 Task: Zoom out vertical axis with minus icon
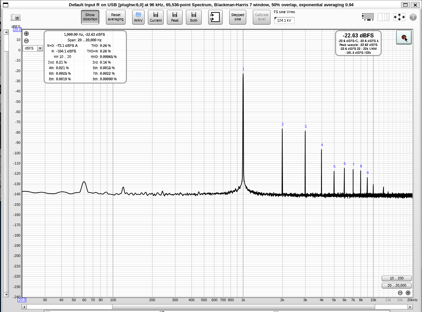(27, 41)
